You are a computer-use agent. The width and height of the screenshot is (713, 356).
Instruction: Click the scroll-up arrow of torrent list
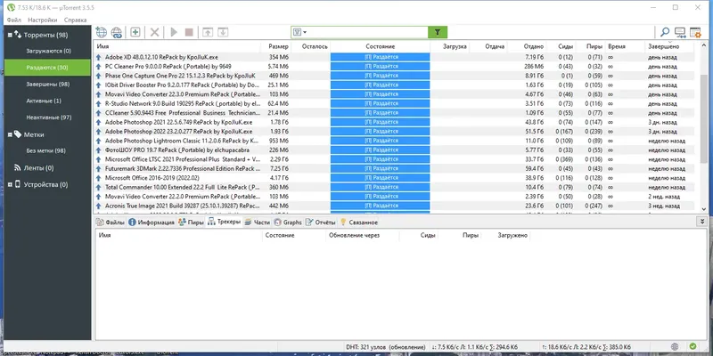(704, 45)
